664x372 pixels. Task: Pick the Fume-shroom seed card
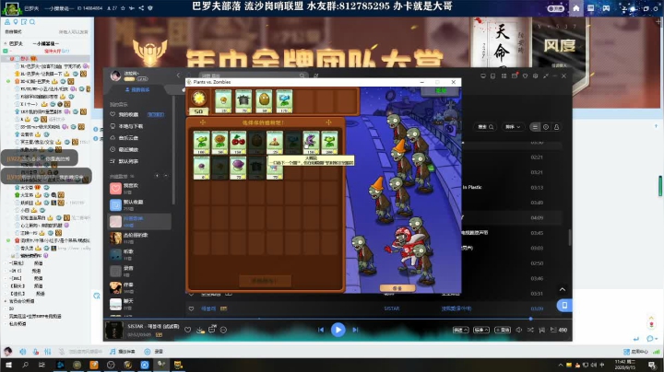pos(238,168)
